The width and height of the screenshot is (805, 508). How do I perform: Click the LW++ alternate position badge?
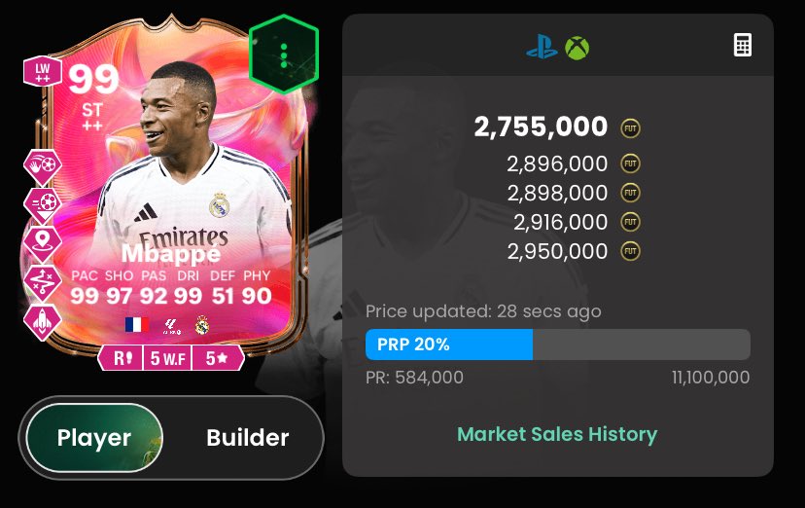point(43,71)
